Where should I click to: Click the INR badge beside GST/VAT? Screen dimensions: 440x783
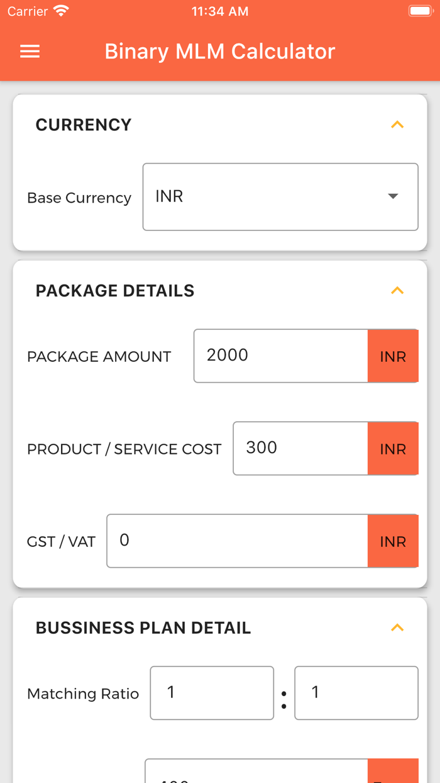(x=392, y=541)
